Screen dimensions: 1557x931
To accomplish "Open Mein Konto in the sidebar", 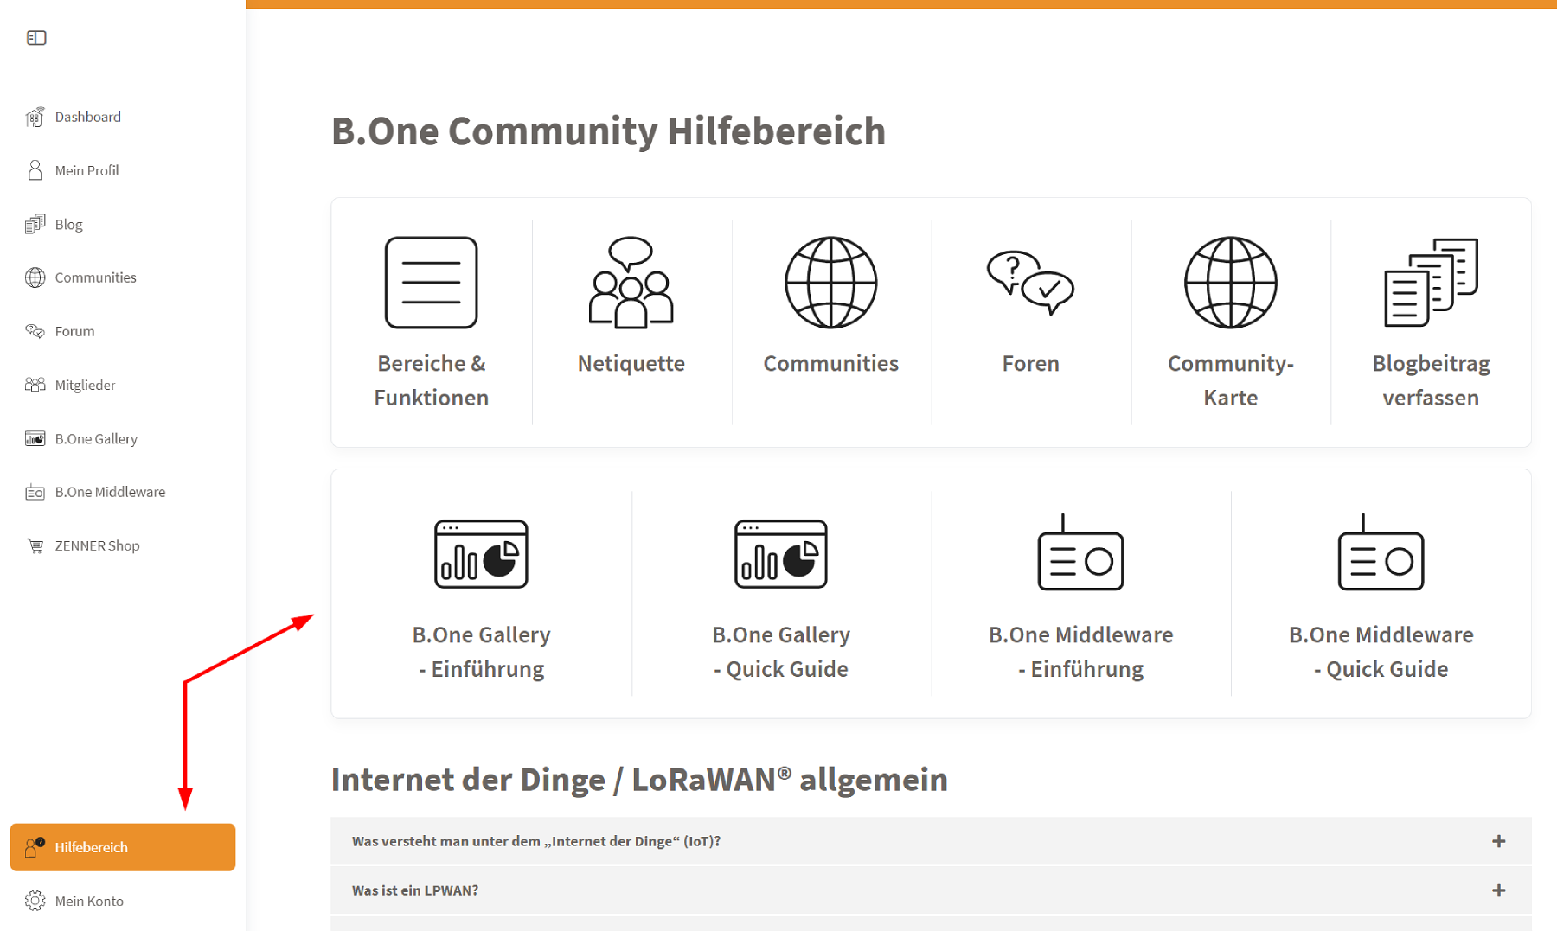I will click(90, 901).
